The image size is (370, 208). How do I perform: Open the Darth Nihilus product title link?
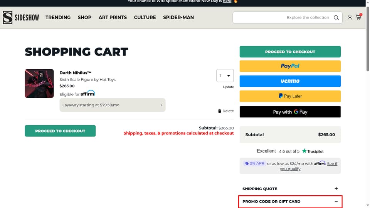(x=75, y=73)
